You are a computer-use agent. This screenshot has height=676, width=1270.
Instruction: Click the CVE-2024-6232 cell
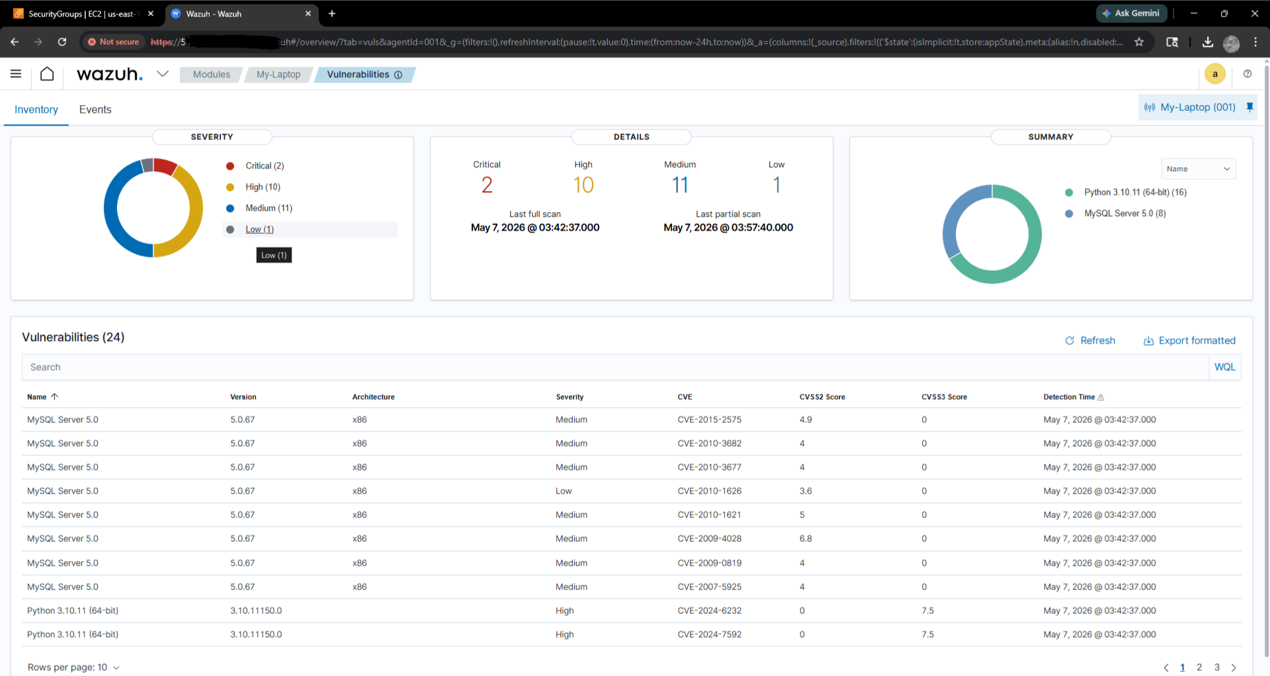(709, 611)
